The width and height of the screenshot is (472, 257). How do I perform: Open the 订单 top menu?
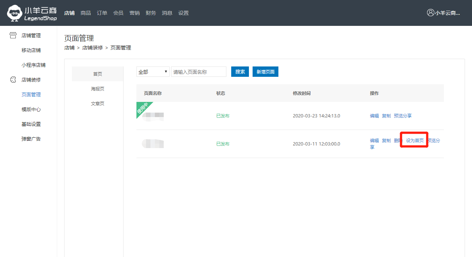pos(102,13)
